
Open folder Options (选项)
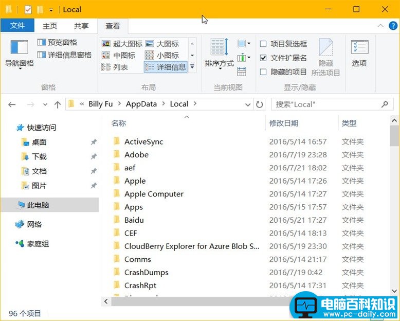pyautogui.click(x=359, y=53)
